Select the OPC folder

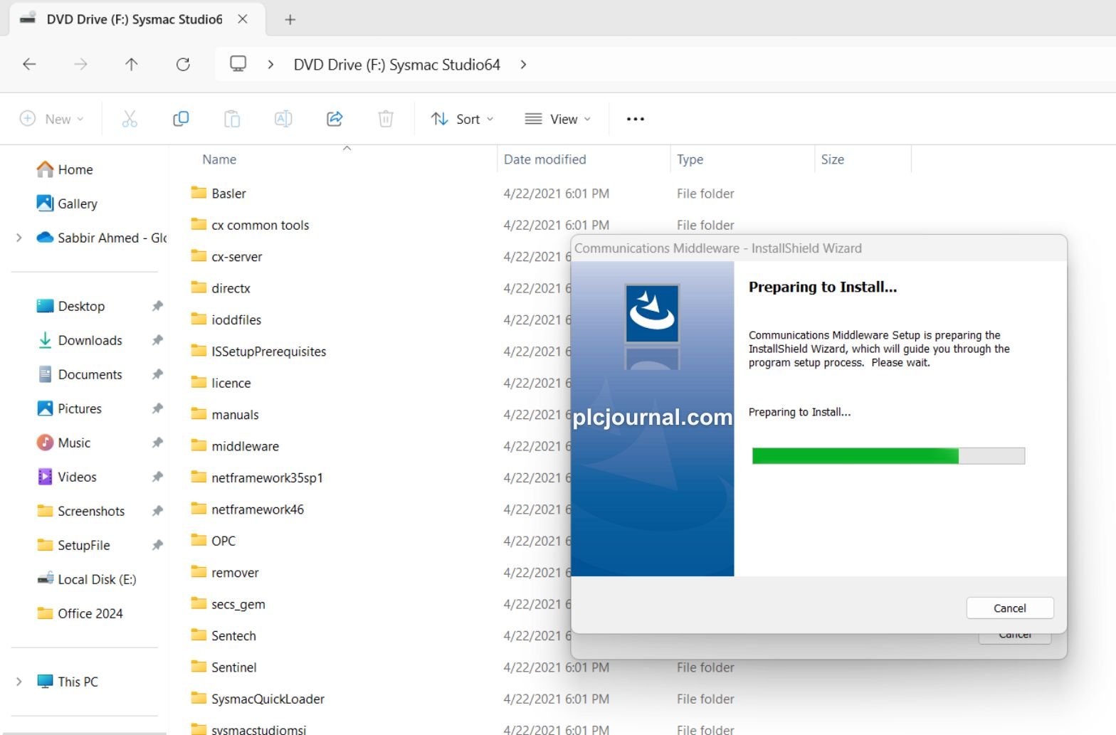coord(213,541)
